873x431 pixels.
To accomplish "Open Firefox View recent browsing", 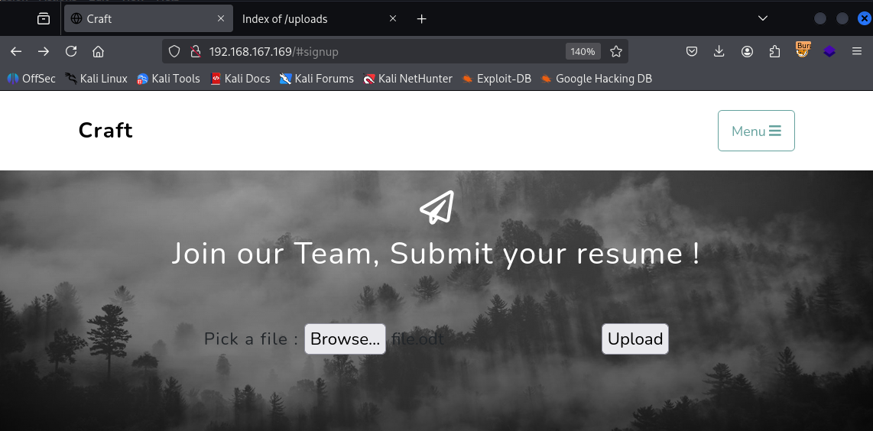I will 44,18.
